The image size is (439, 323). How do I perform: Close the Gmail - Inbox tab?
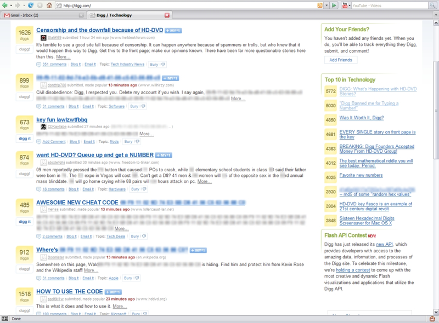pos(81,15)
